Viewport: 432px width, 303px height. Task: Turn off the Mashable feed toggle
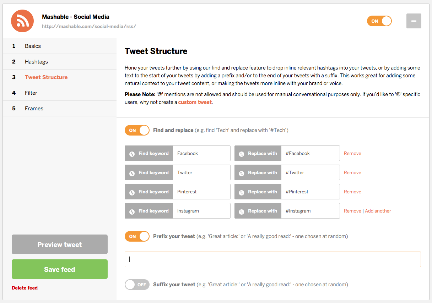point(379,21)
